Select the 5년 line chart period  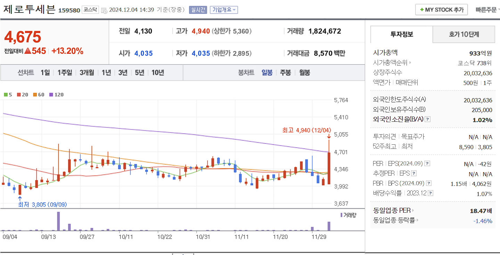(139, 73)
